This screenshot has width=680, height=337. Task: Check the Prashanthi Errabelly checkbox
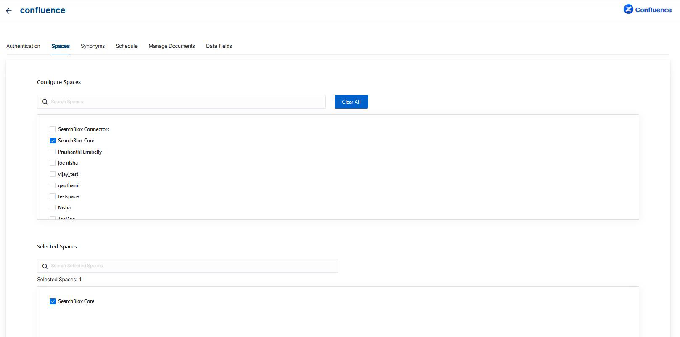53,152
